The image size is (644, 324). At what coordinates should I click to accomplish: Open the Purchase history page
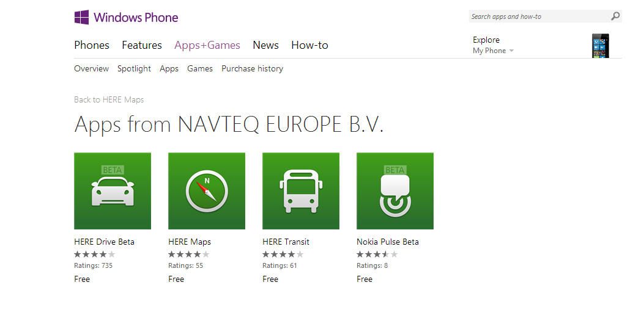(252, 69)
